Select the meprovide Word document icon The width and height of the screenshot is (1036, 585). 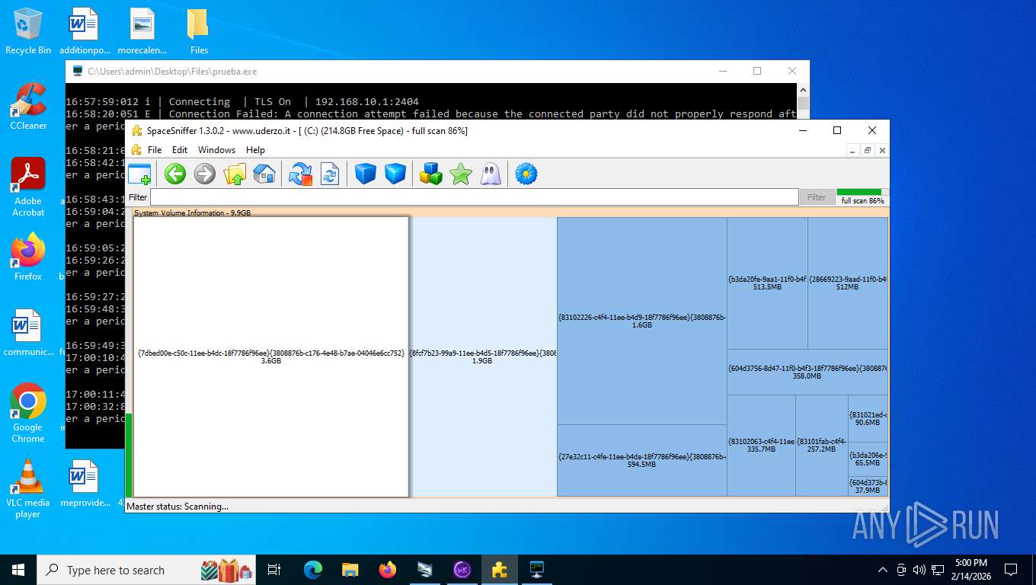(x=85, y=484)
